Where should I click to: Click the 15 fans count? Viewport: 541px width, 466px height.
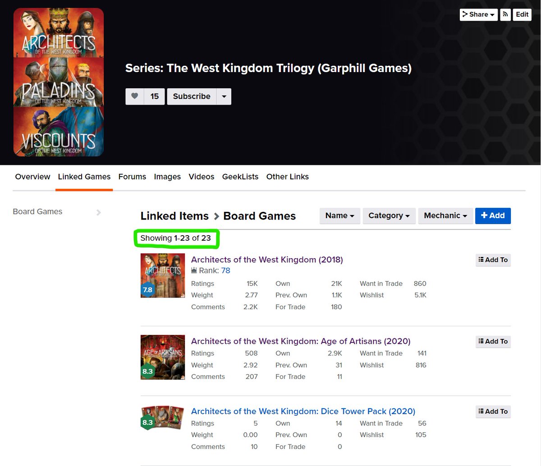coord(155,96)
